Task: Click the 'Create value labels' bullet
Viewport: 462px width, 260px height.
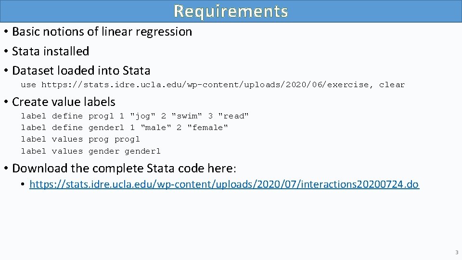Action: click(64, 102)
